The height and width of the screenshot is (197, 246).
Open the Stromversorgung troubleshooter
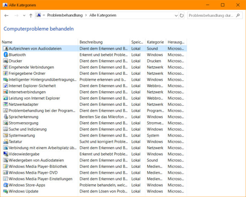pyautogui.click(x=23, y=123)
